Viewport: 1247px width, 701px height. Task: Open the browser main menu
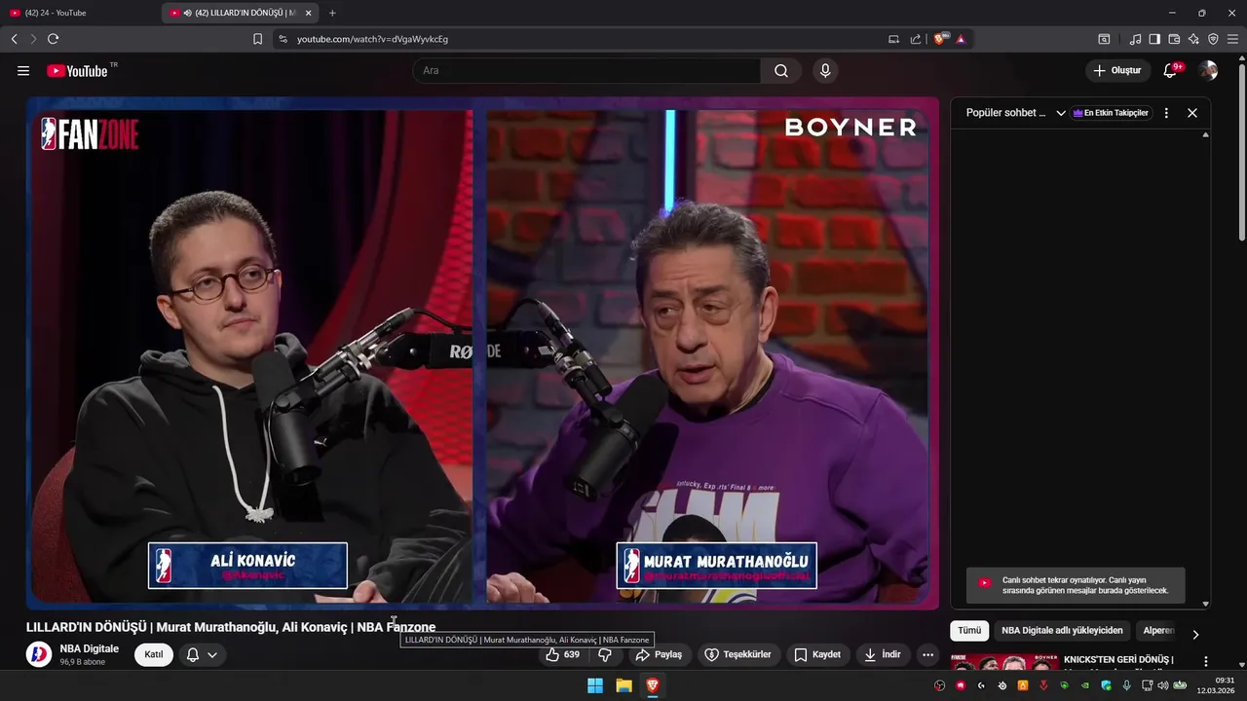click(1233, 39)
